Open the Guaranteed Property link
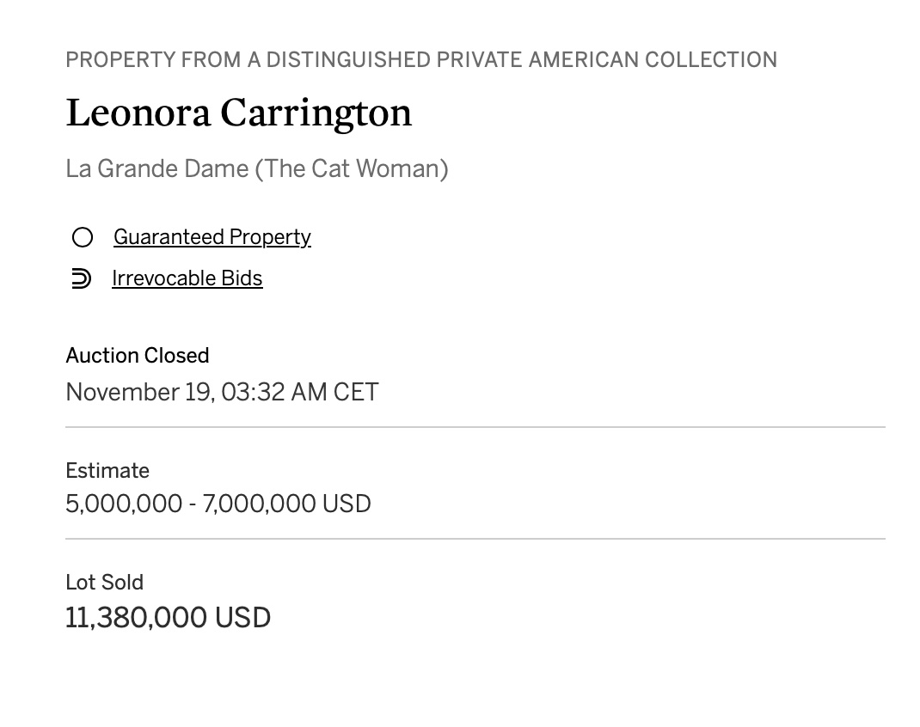 tap(212, 237)
